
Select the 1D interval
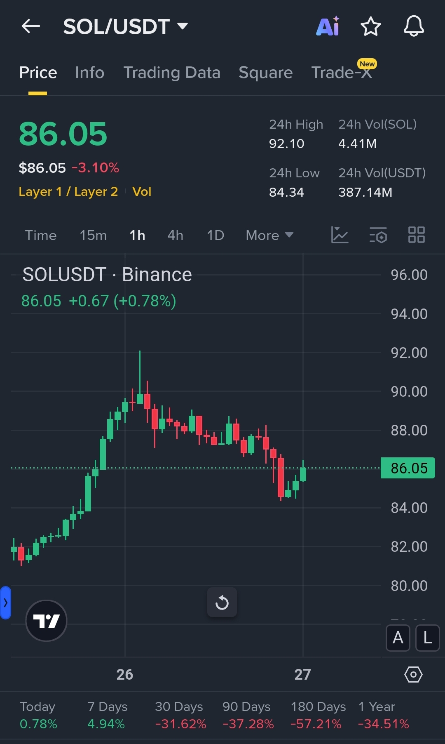215,235
